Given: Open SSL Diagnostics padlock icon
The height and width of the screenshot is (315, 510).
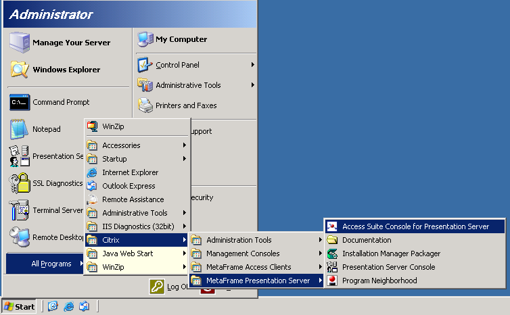Looking at the screenshot, I should coord(19,183).
